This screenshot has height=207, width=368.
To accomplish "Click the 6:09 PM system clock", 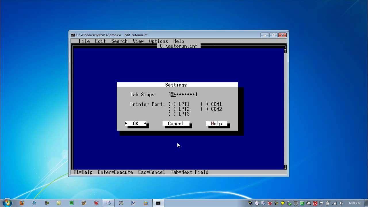I will (355, 203).
